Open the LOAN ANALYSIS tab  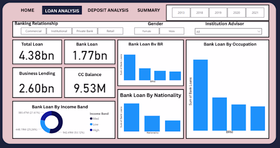[62, 10]
